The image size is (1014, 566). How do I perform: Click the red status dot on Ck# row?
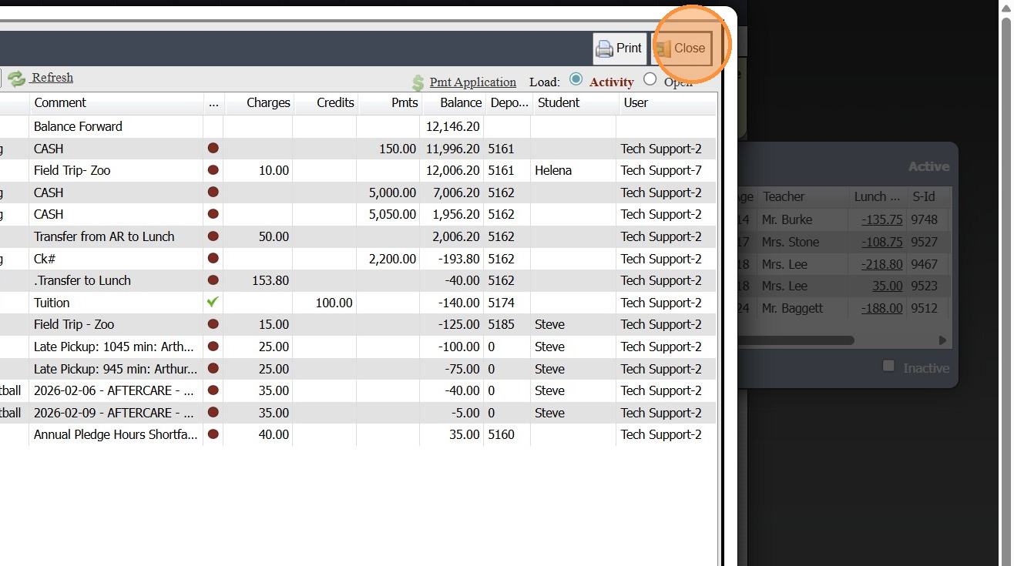coord(213,259)
